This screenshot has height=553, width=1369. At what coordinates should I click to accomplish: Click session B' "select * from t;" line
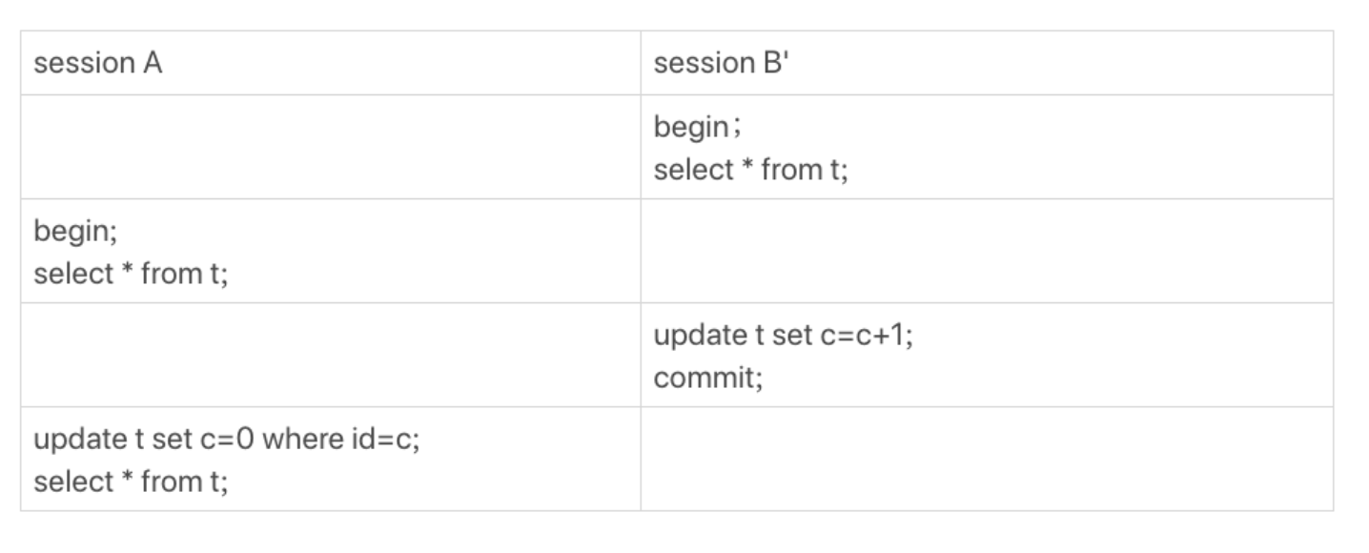click(x=750, y=170)
